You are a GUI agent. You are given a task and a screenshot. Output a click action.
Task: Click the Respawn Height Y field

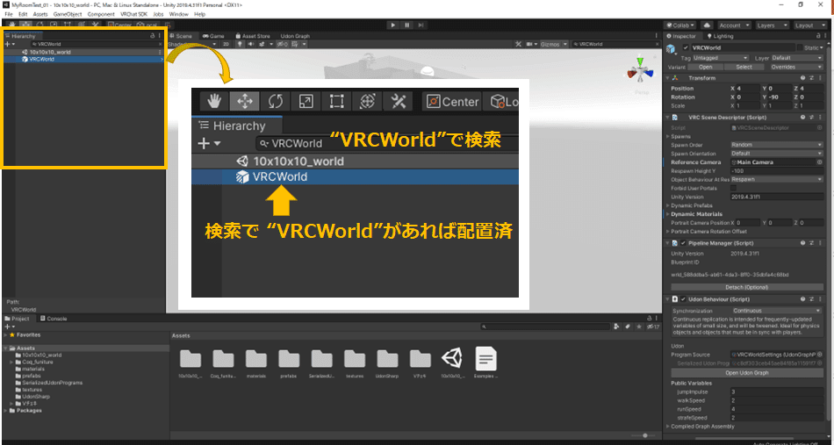click(x=777, y=170)
